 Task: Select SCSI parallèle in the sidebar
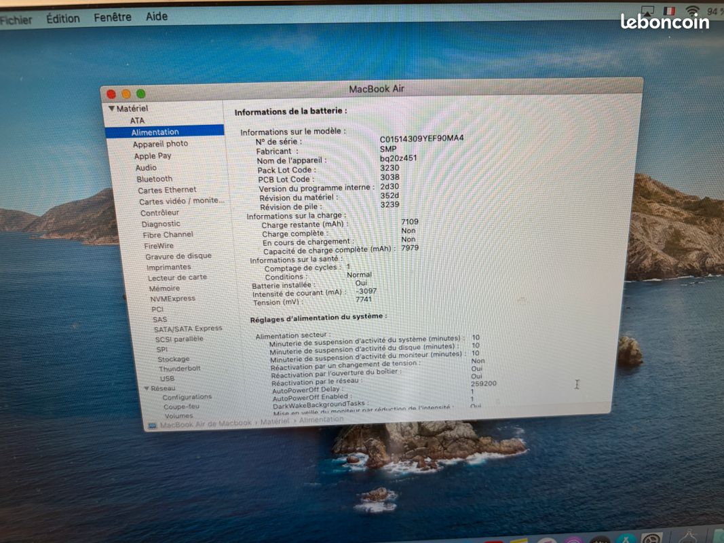coord(179,339)
